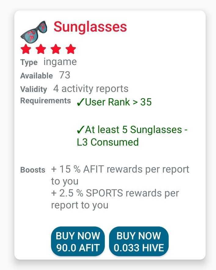
Task: Click the Available count 73
Action: [x=65, y=75]
